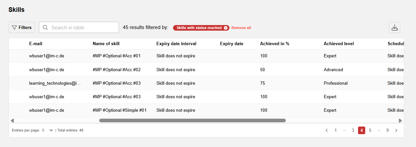Click the E-mail column header

coord(36,44)
